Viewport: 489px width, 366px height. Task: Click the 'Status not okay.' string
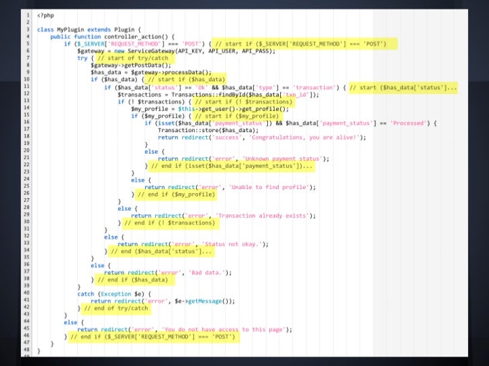(x=232, y=244)
